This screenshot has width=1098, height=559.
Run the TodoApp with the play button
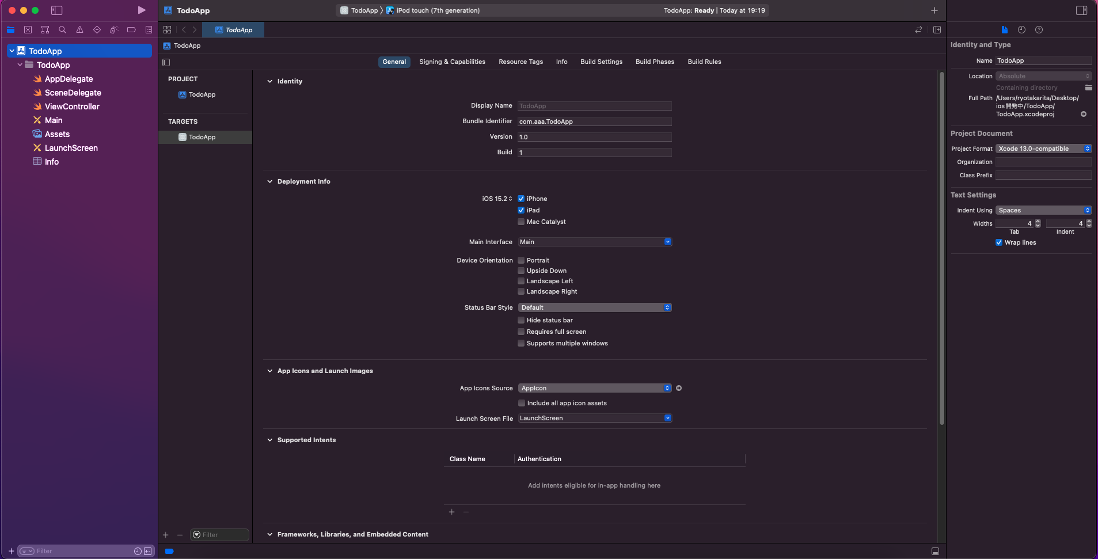click(141, 10)
